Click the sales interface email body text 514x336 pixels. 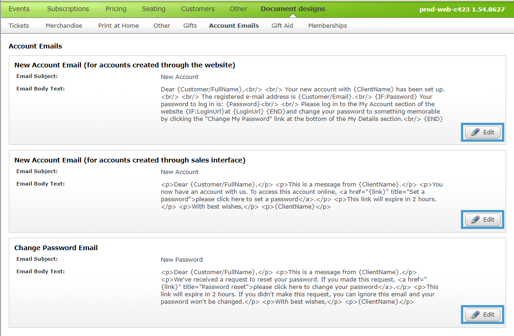(302, 196)
